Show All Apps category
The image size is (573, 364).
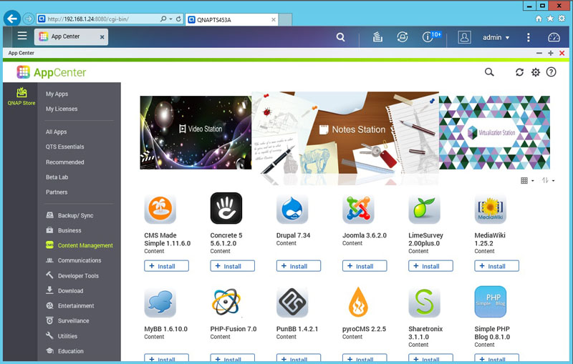(56, 132)
